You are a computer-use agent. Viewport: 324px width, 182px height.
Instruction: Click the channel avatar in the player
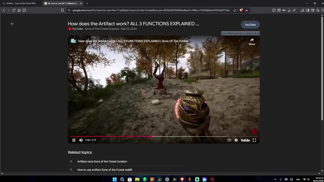(73, 41)
